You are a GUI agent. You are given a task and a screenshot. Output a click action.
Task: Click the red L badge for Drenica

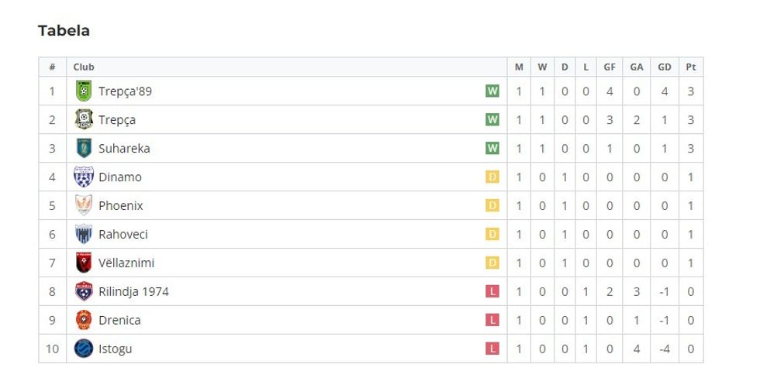492,320
